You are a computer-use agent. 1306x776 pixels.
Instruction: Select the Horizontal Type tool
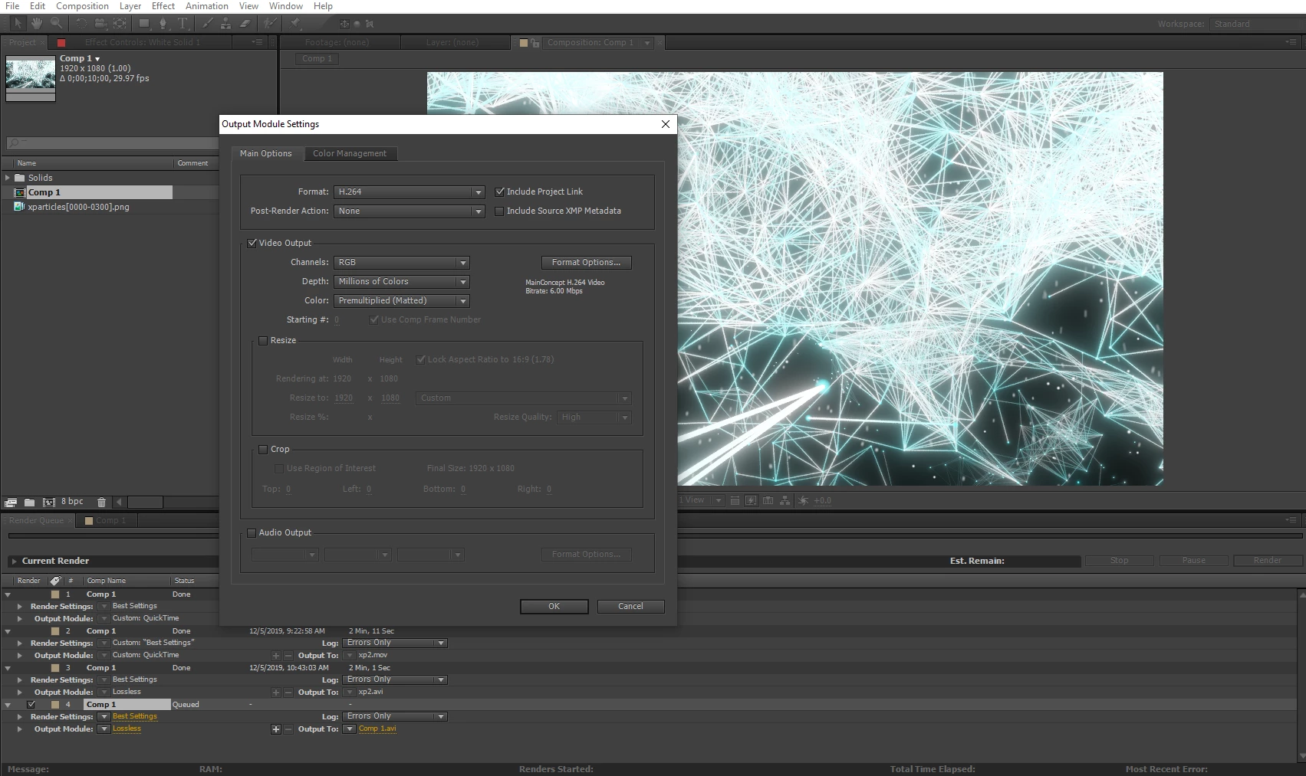point(183,24)
